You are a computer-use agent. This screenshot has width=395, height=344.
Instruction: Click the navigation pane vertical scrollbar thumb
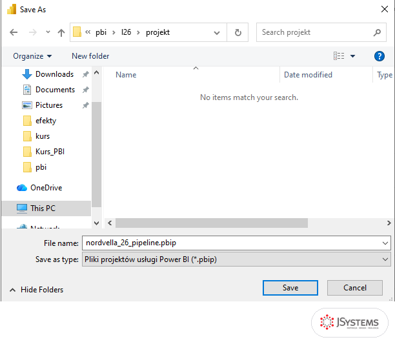96,154
